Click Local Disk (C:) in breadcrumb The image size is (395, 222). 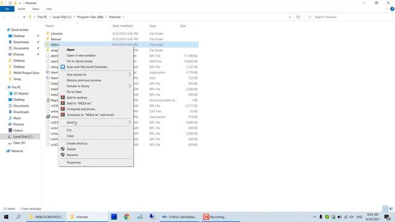[62, 17]
